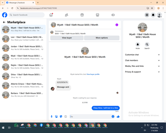Expand Media, files and links section
This screenshot has width=166, height=133.
(x=142, y=66)
